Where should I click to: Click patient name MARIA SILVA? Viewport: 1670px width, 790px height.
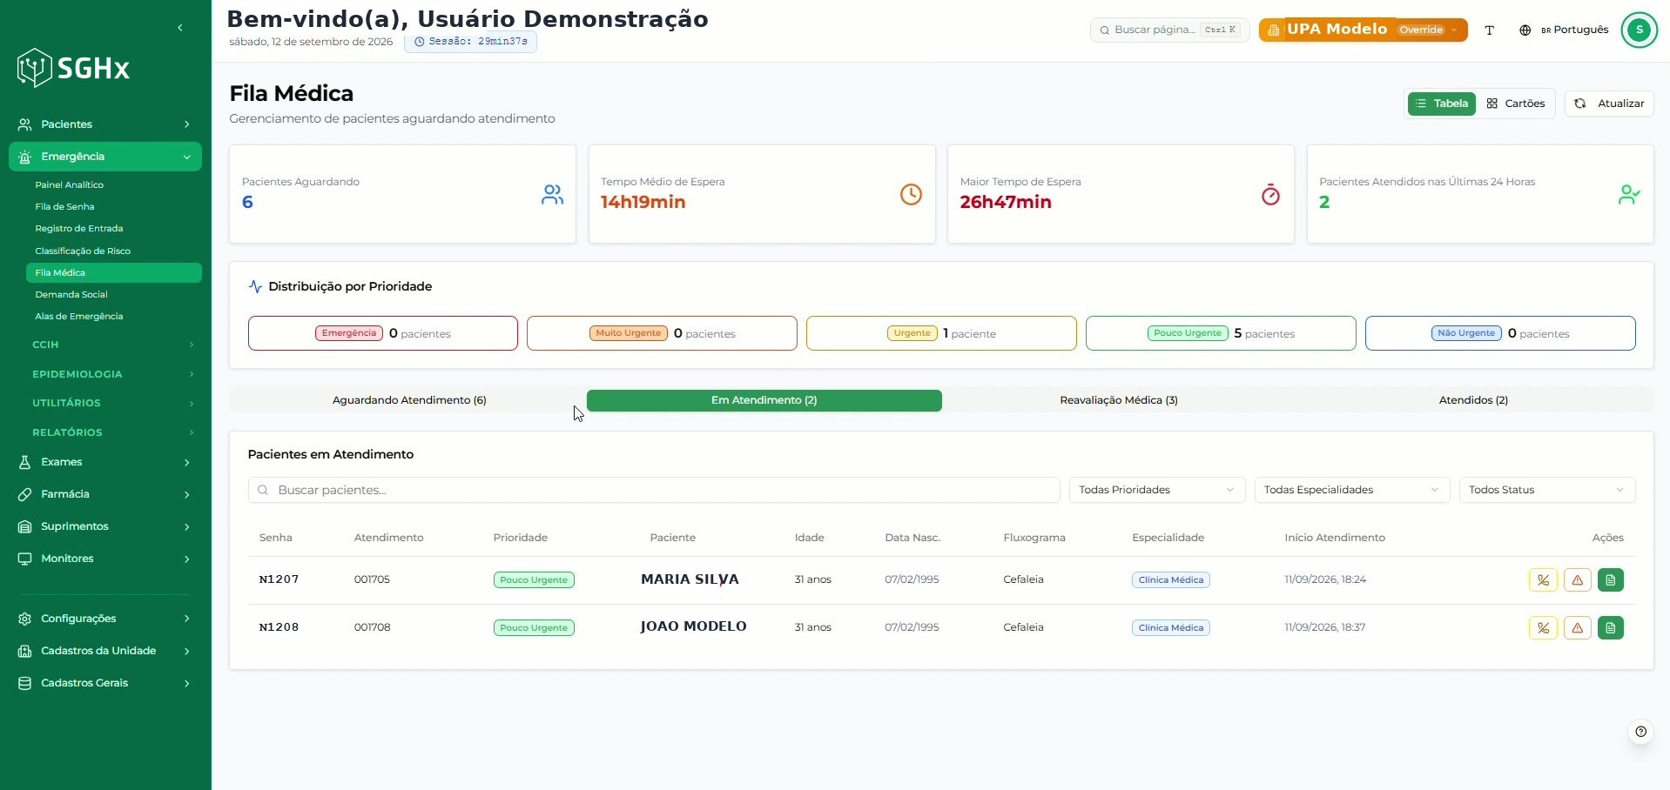(x=690, y=579)
